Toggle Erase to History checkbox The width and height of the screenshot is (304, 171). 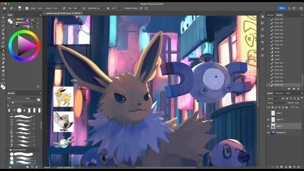point(123,9)
